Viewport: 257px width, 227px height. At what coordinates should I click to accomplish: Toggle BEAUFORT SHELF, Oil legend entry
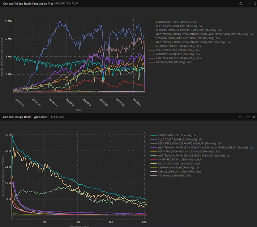tap(175, 164)
